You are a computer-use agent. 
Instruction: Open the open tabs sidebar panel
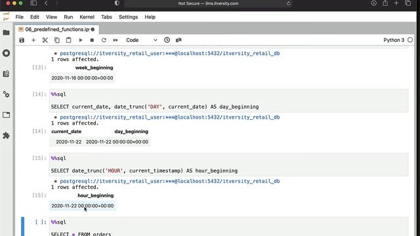click(6, 115)
